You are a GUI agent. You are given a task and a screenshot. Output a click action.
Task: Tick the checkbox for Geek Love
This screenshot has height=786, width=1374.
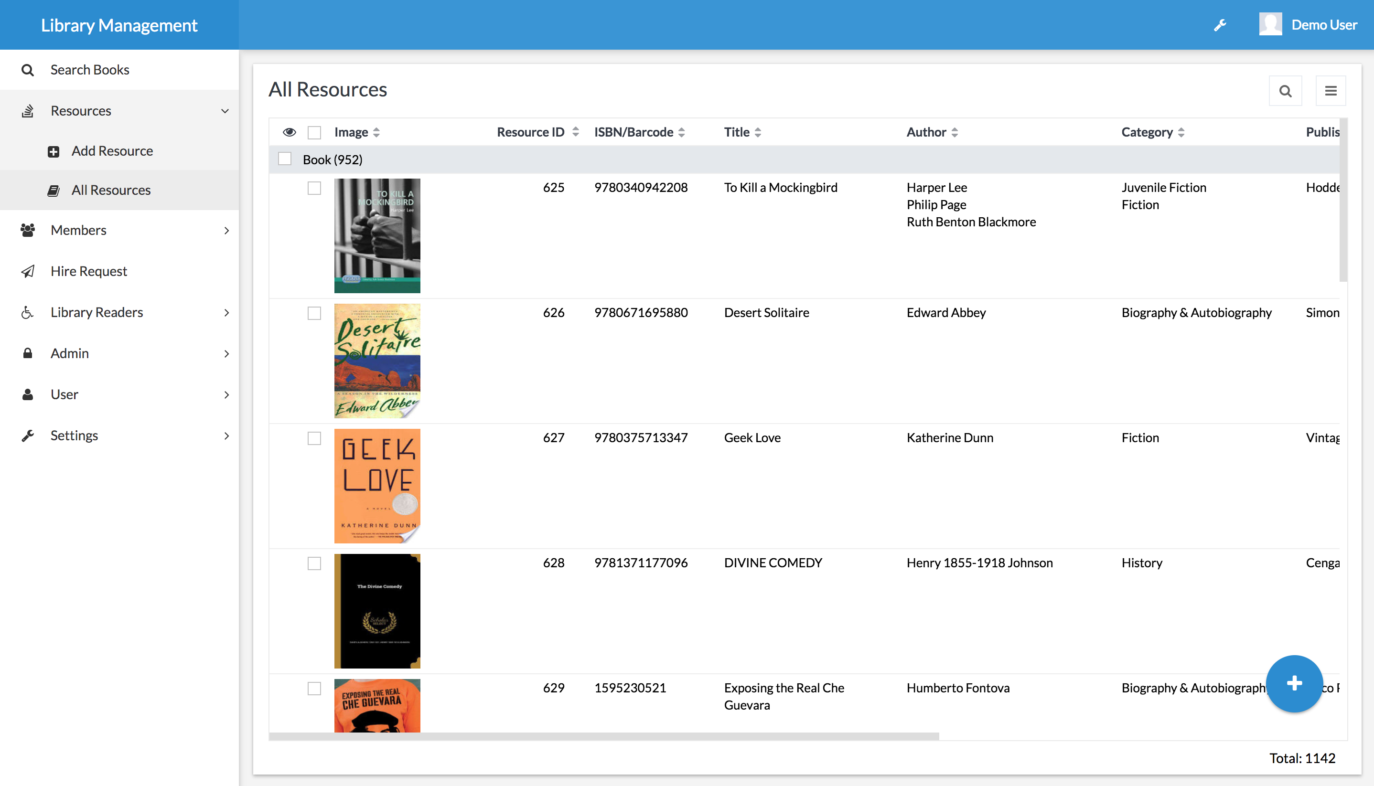(x=314, y=438)
